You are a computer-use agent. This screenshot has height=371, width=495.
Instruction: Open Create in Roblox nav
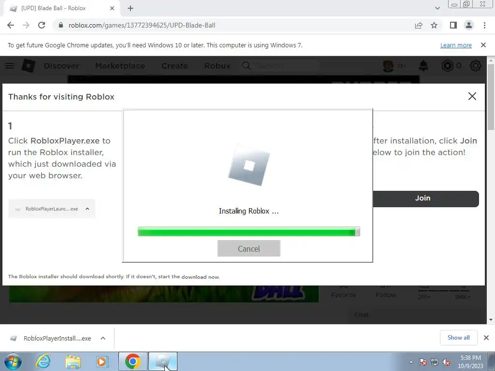pos(175,66)
